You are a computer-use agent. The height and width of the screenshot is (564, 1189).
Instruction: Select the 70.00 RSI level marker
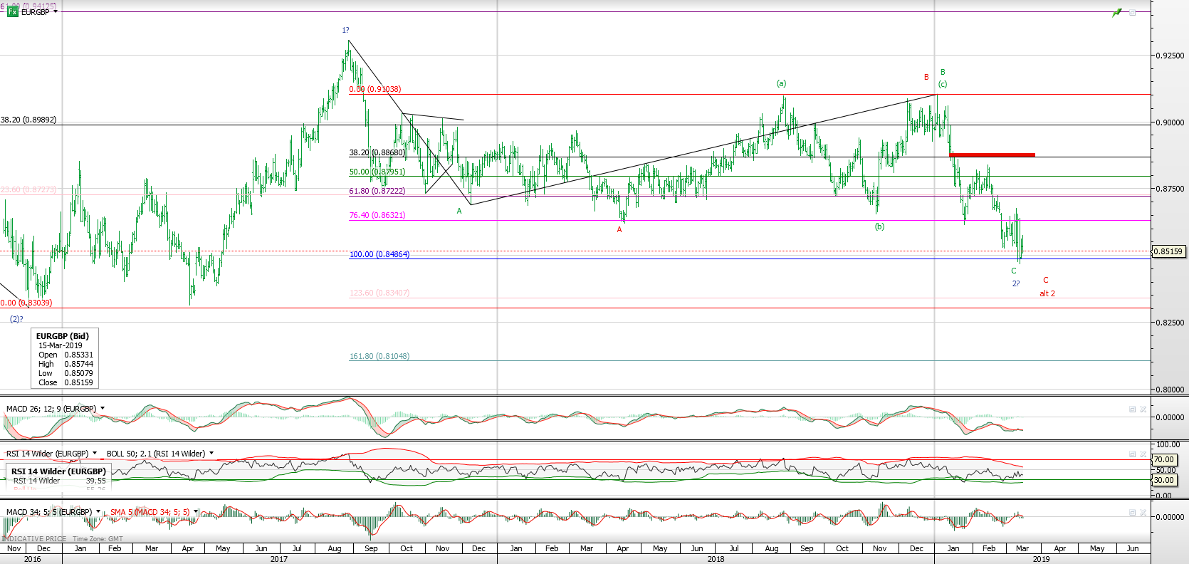pyautogui.click(x=1164, y=460)
